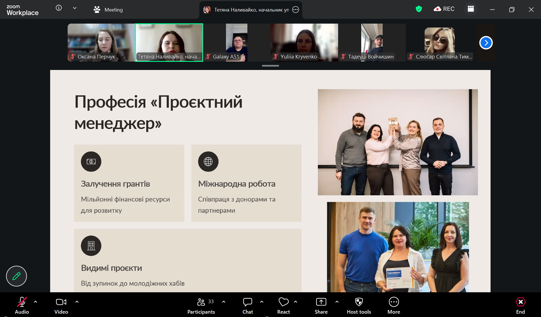The width and height of the screenshot is (541, 317).
Task: Expand video settings arrow next to Video
Action: point(77,302)
